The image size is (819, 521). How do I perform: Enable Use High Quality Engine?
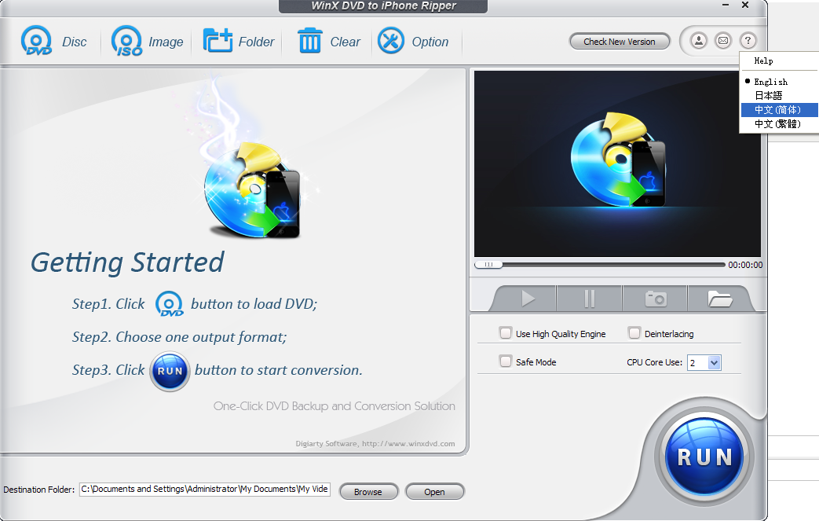click(x=506, y=333)
